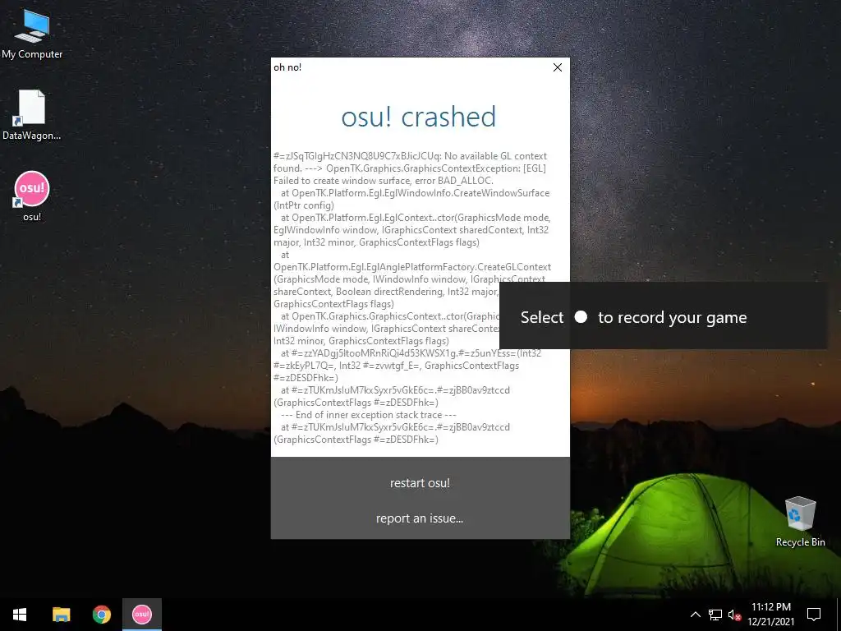841x631 pixels.
Task: Close the oh no! crash dialog
Action: 558,67
